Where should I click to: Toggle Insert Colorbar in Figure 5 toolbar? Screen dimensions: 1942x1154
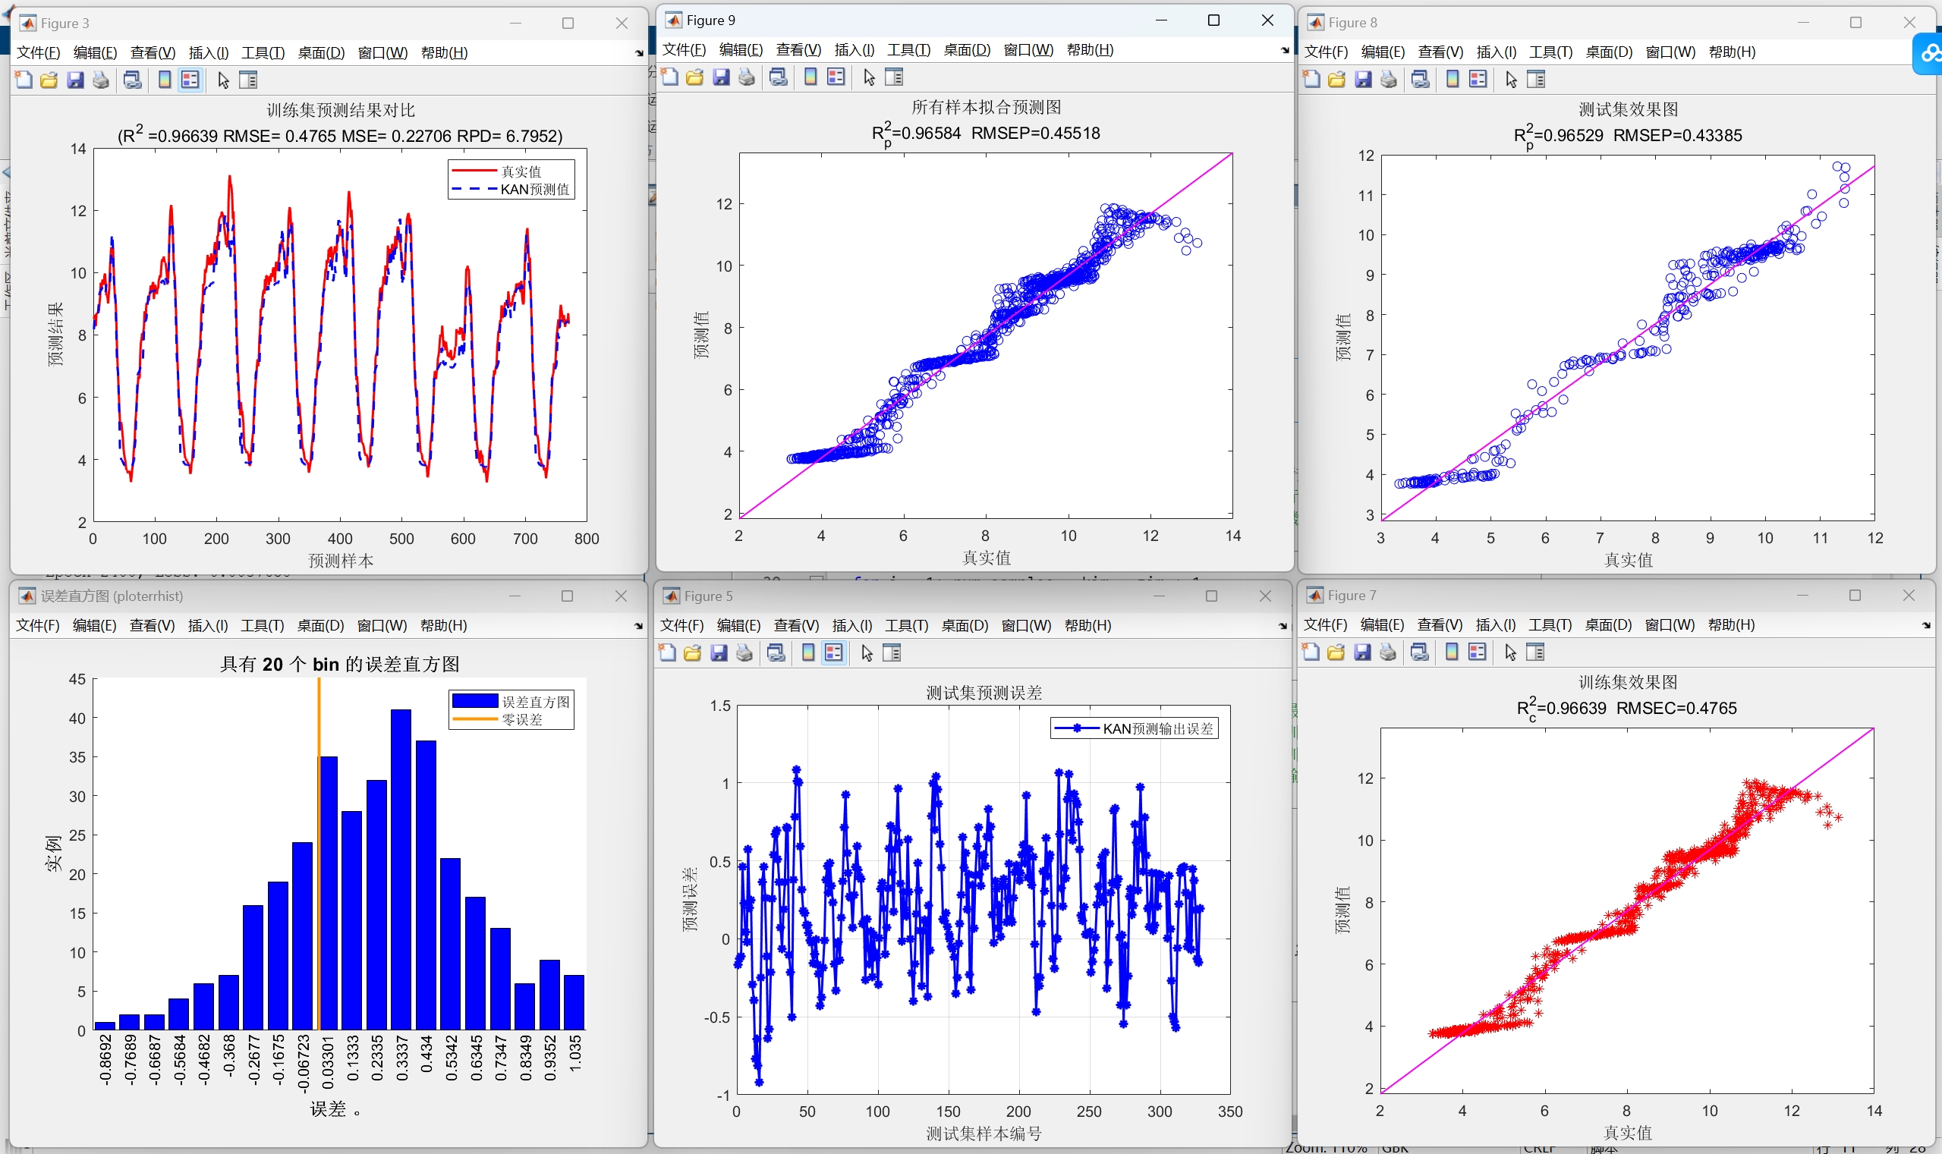809,653
